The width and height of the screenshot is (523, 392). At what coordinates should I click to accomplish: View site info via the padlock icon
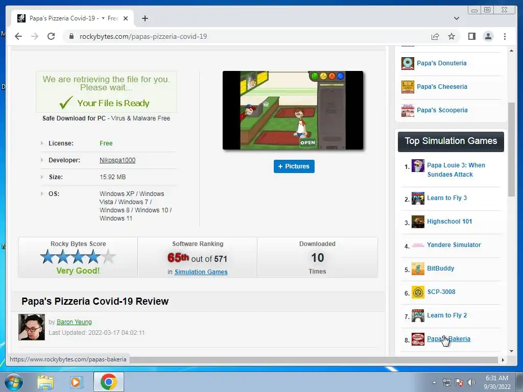[x=71, y=36]
